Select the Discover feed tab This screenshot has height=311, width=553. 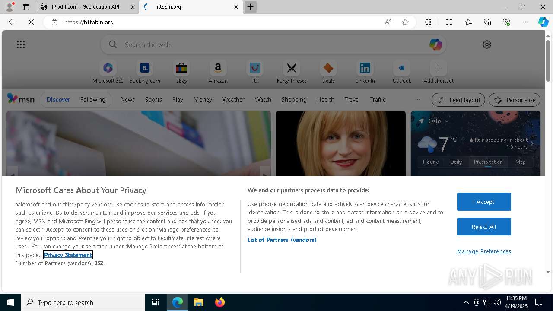click(x=58, y=99)
